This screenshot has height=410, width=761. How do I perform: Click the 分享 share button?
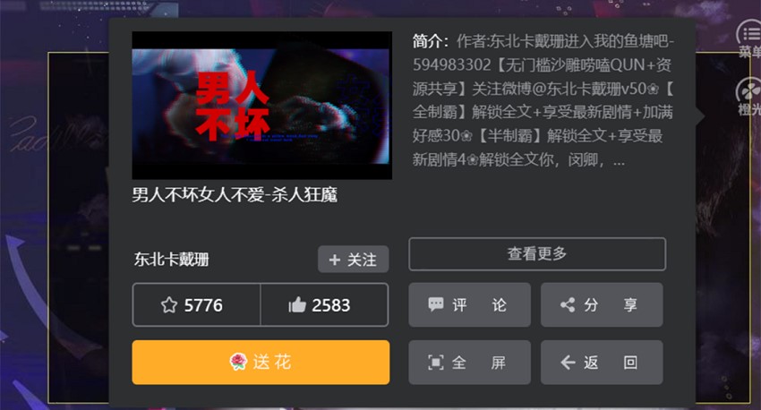tap(602, 304)
